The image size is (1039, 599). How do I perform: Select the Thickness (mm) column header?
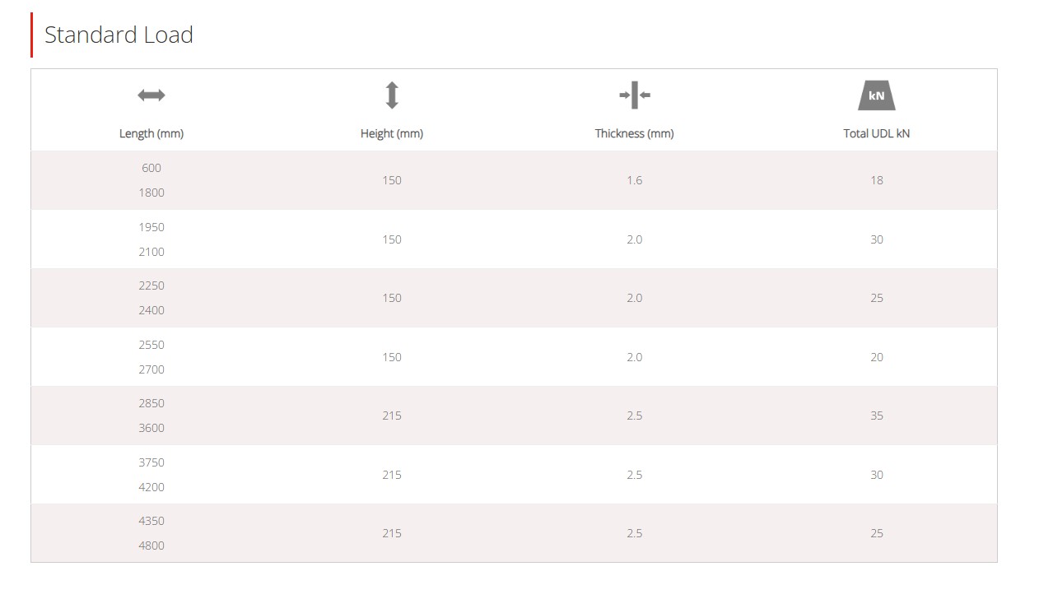635,133
